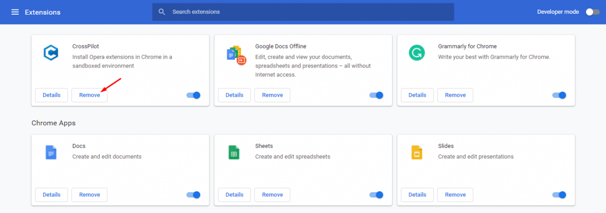Open Details for Google Docs Offline

(234, 95)
